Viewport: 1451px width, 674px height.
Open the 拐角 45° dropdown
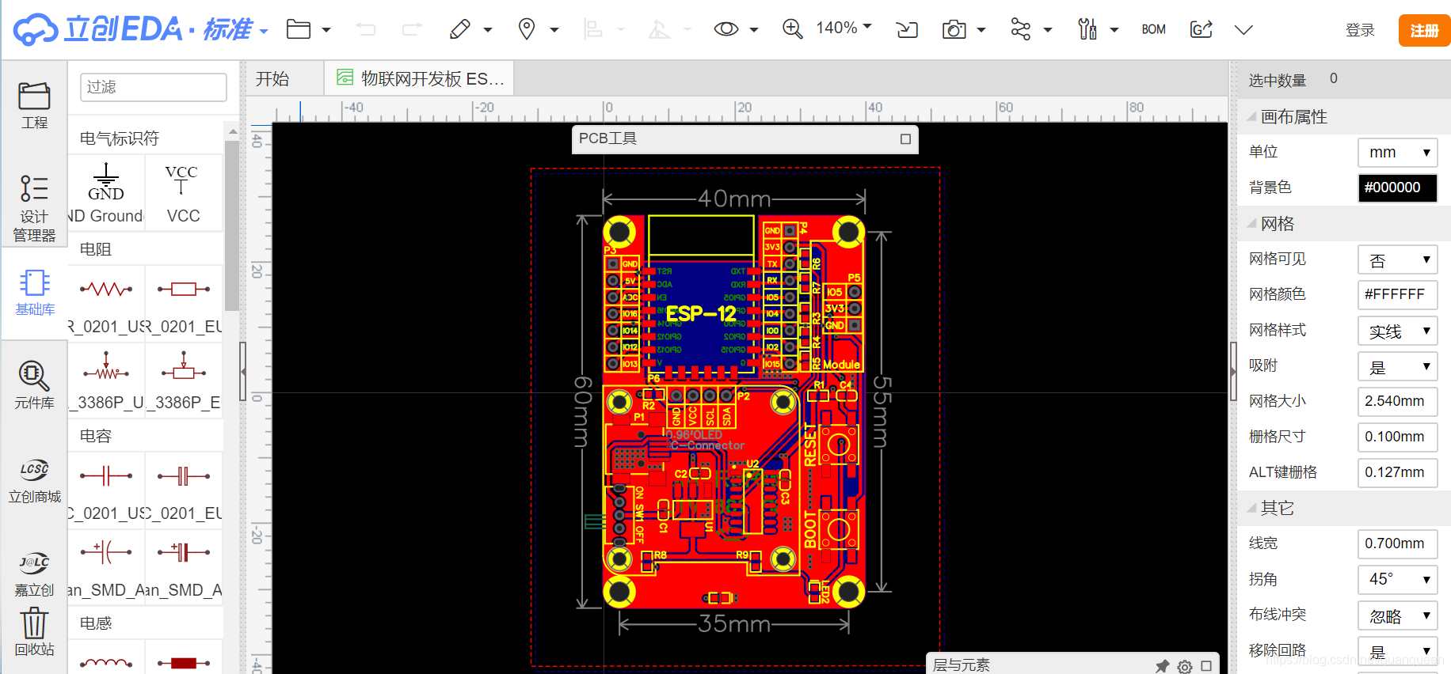(1397, 579)
